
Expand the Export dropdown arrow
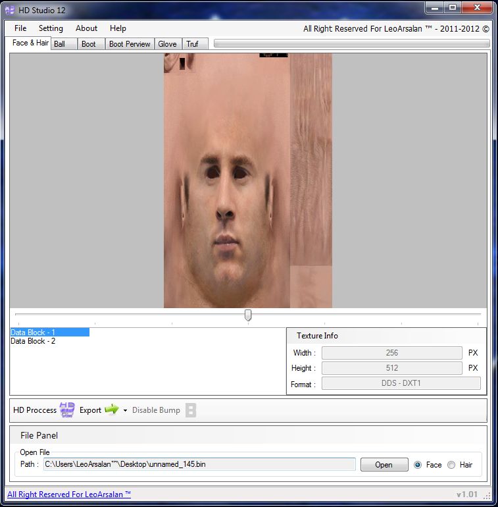(125, 410)
